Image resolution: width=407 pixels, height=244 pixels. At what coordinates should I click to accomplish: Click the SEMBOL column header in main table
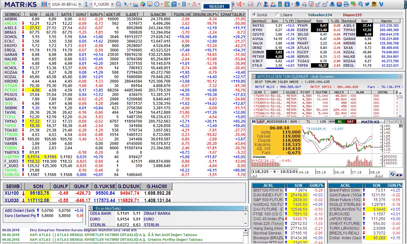click(x=12, y=15)
